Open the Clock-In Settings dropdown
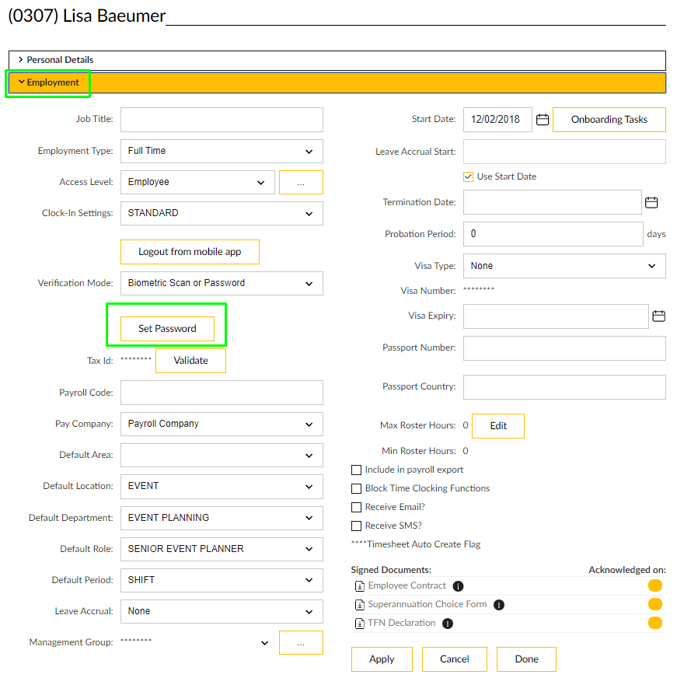 click(x=222, y=213)
